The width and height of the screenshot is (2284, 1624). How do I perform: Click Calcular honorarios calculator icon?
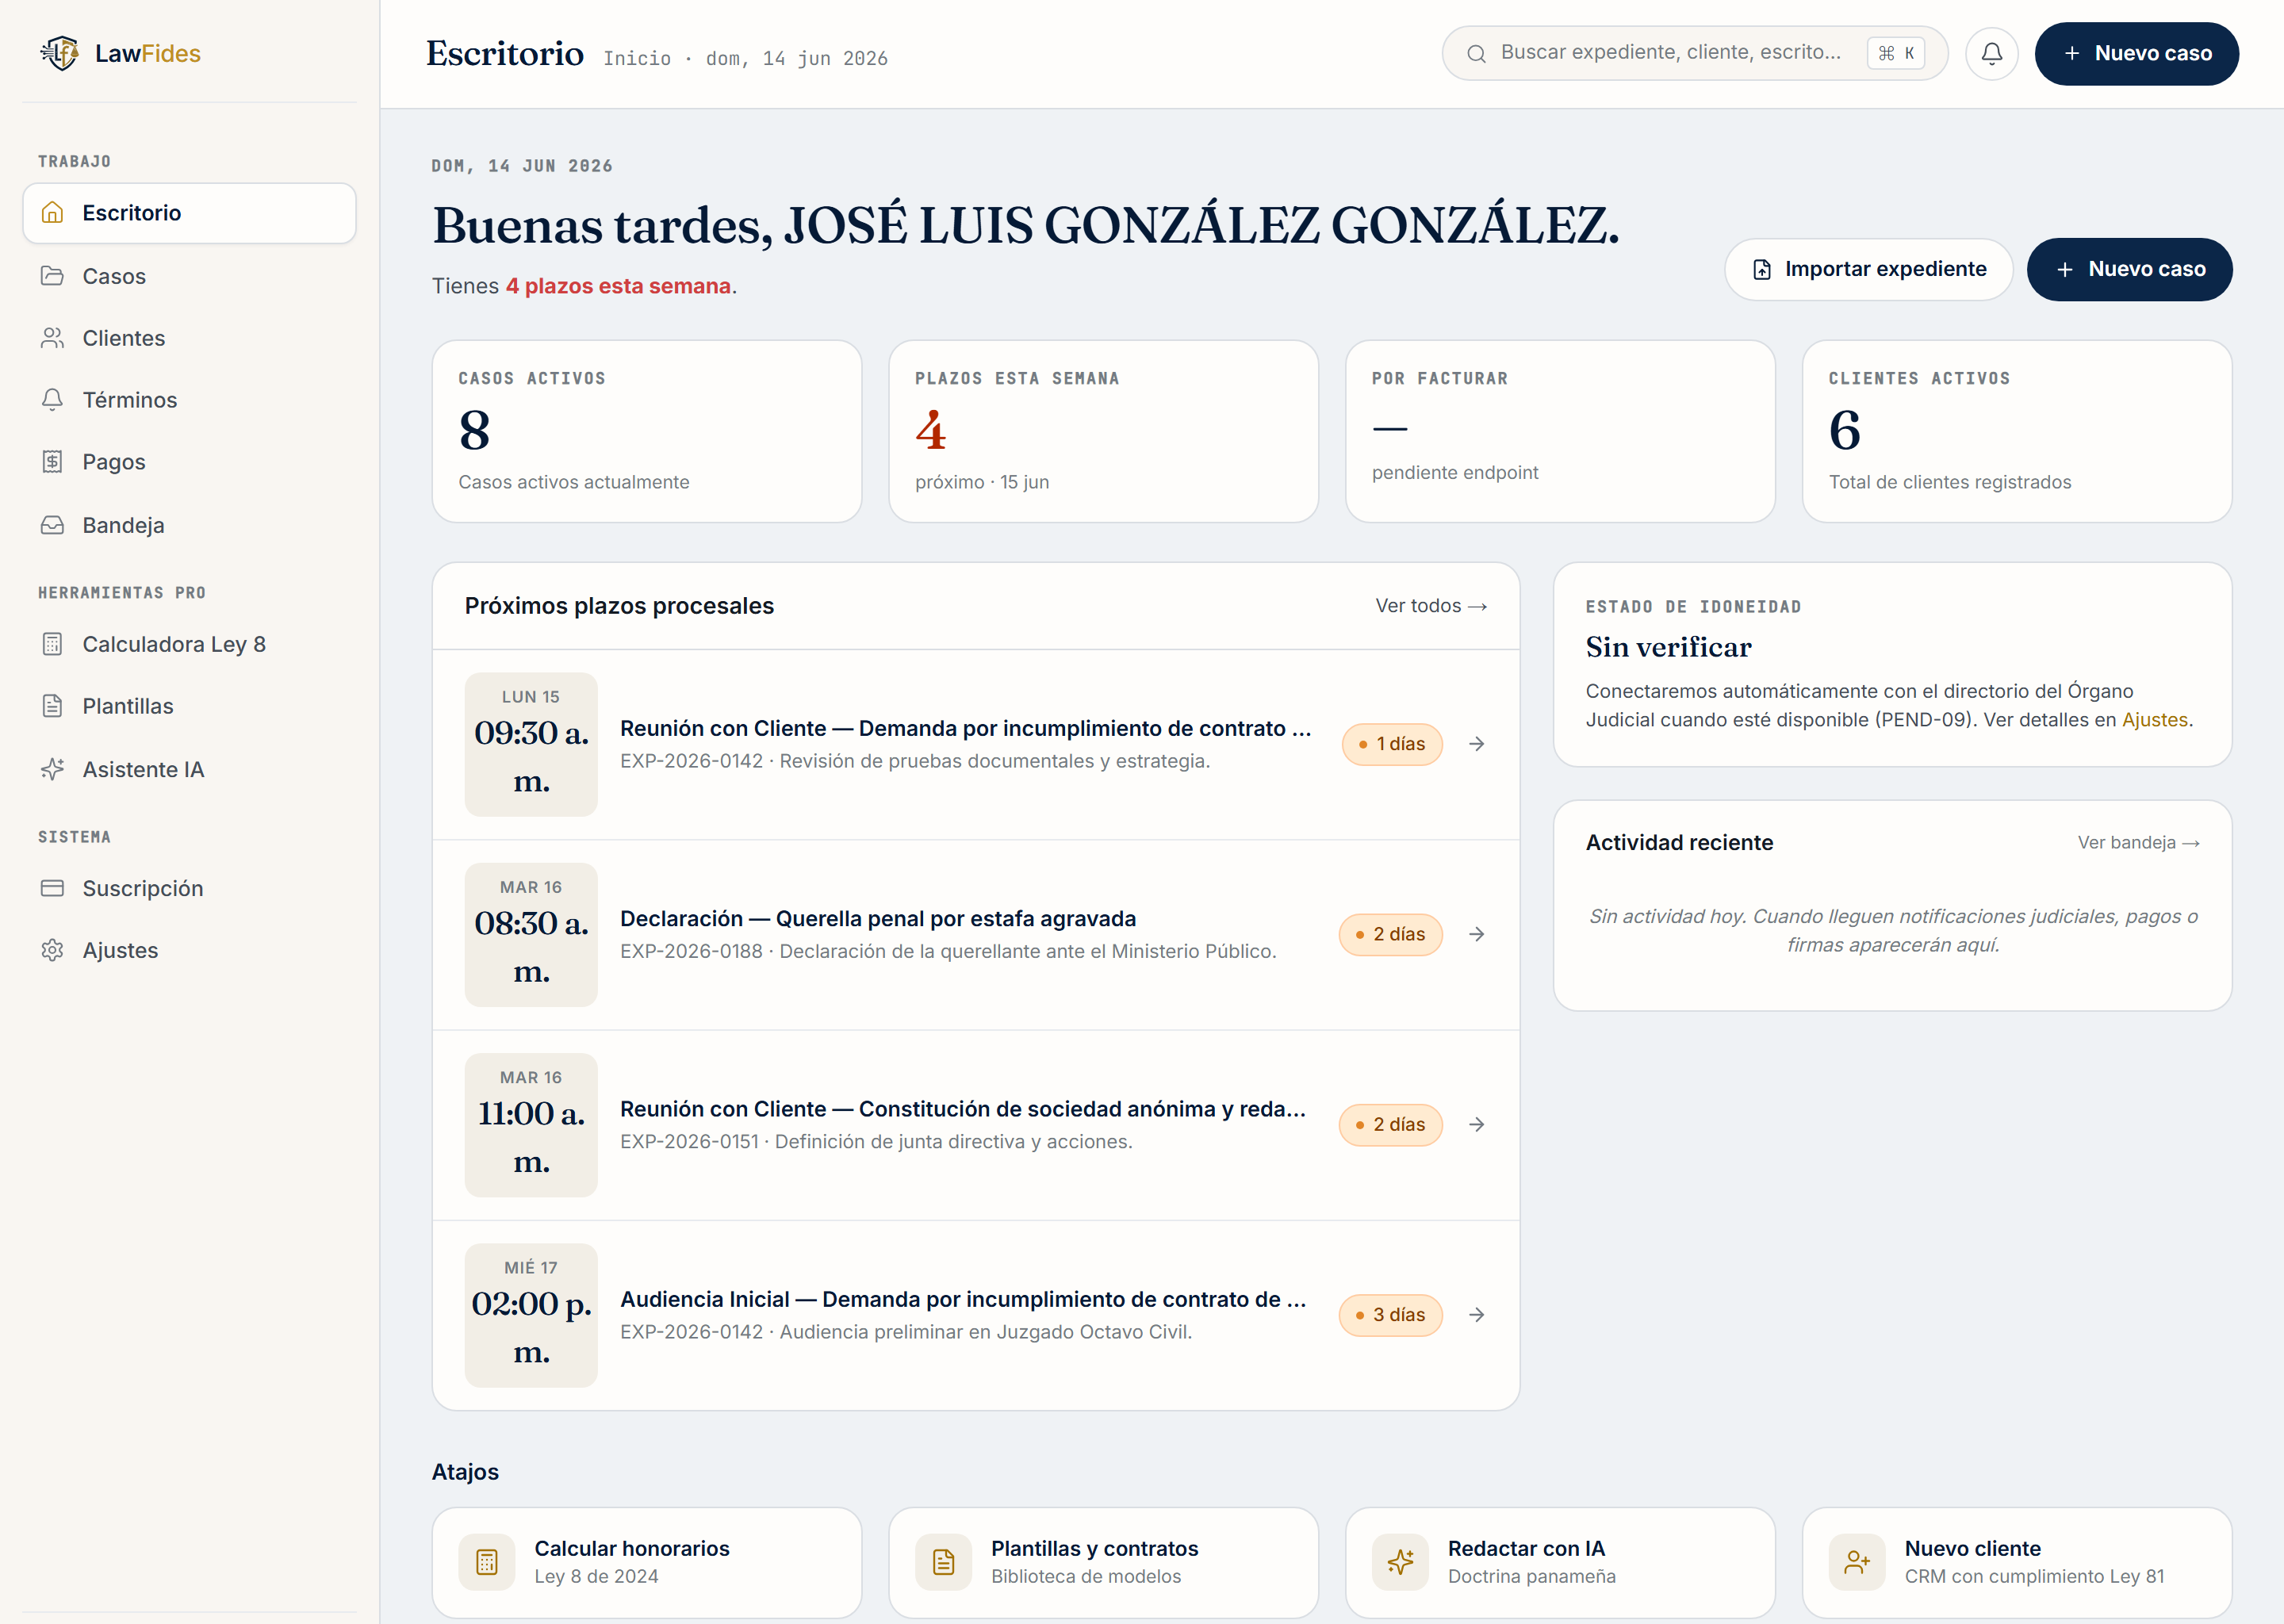[x=487, y=1562]
